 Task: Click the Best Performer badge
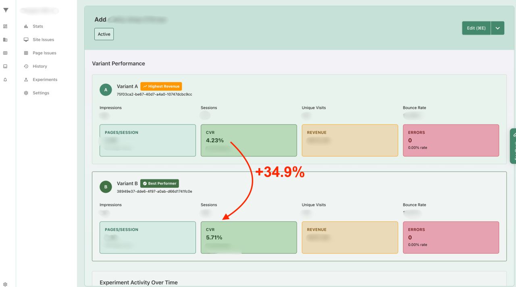(x=160, y=183)
